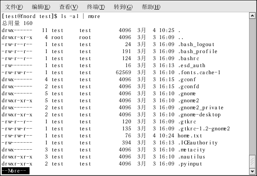The height and width of the screenshot is (176, 257).
Task: Open the 编辑(E) menu
Action: pyautogui.click(x=41, y=7)
